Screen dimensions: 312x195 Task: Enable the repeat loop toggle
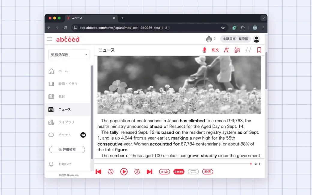(193, 172)
